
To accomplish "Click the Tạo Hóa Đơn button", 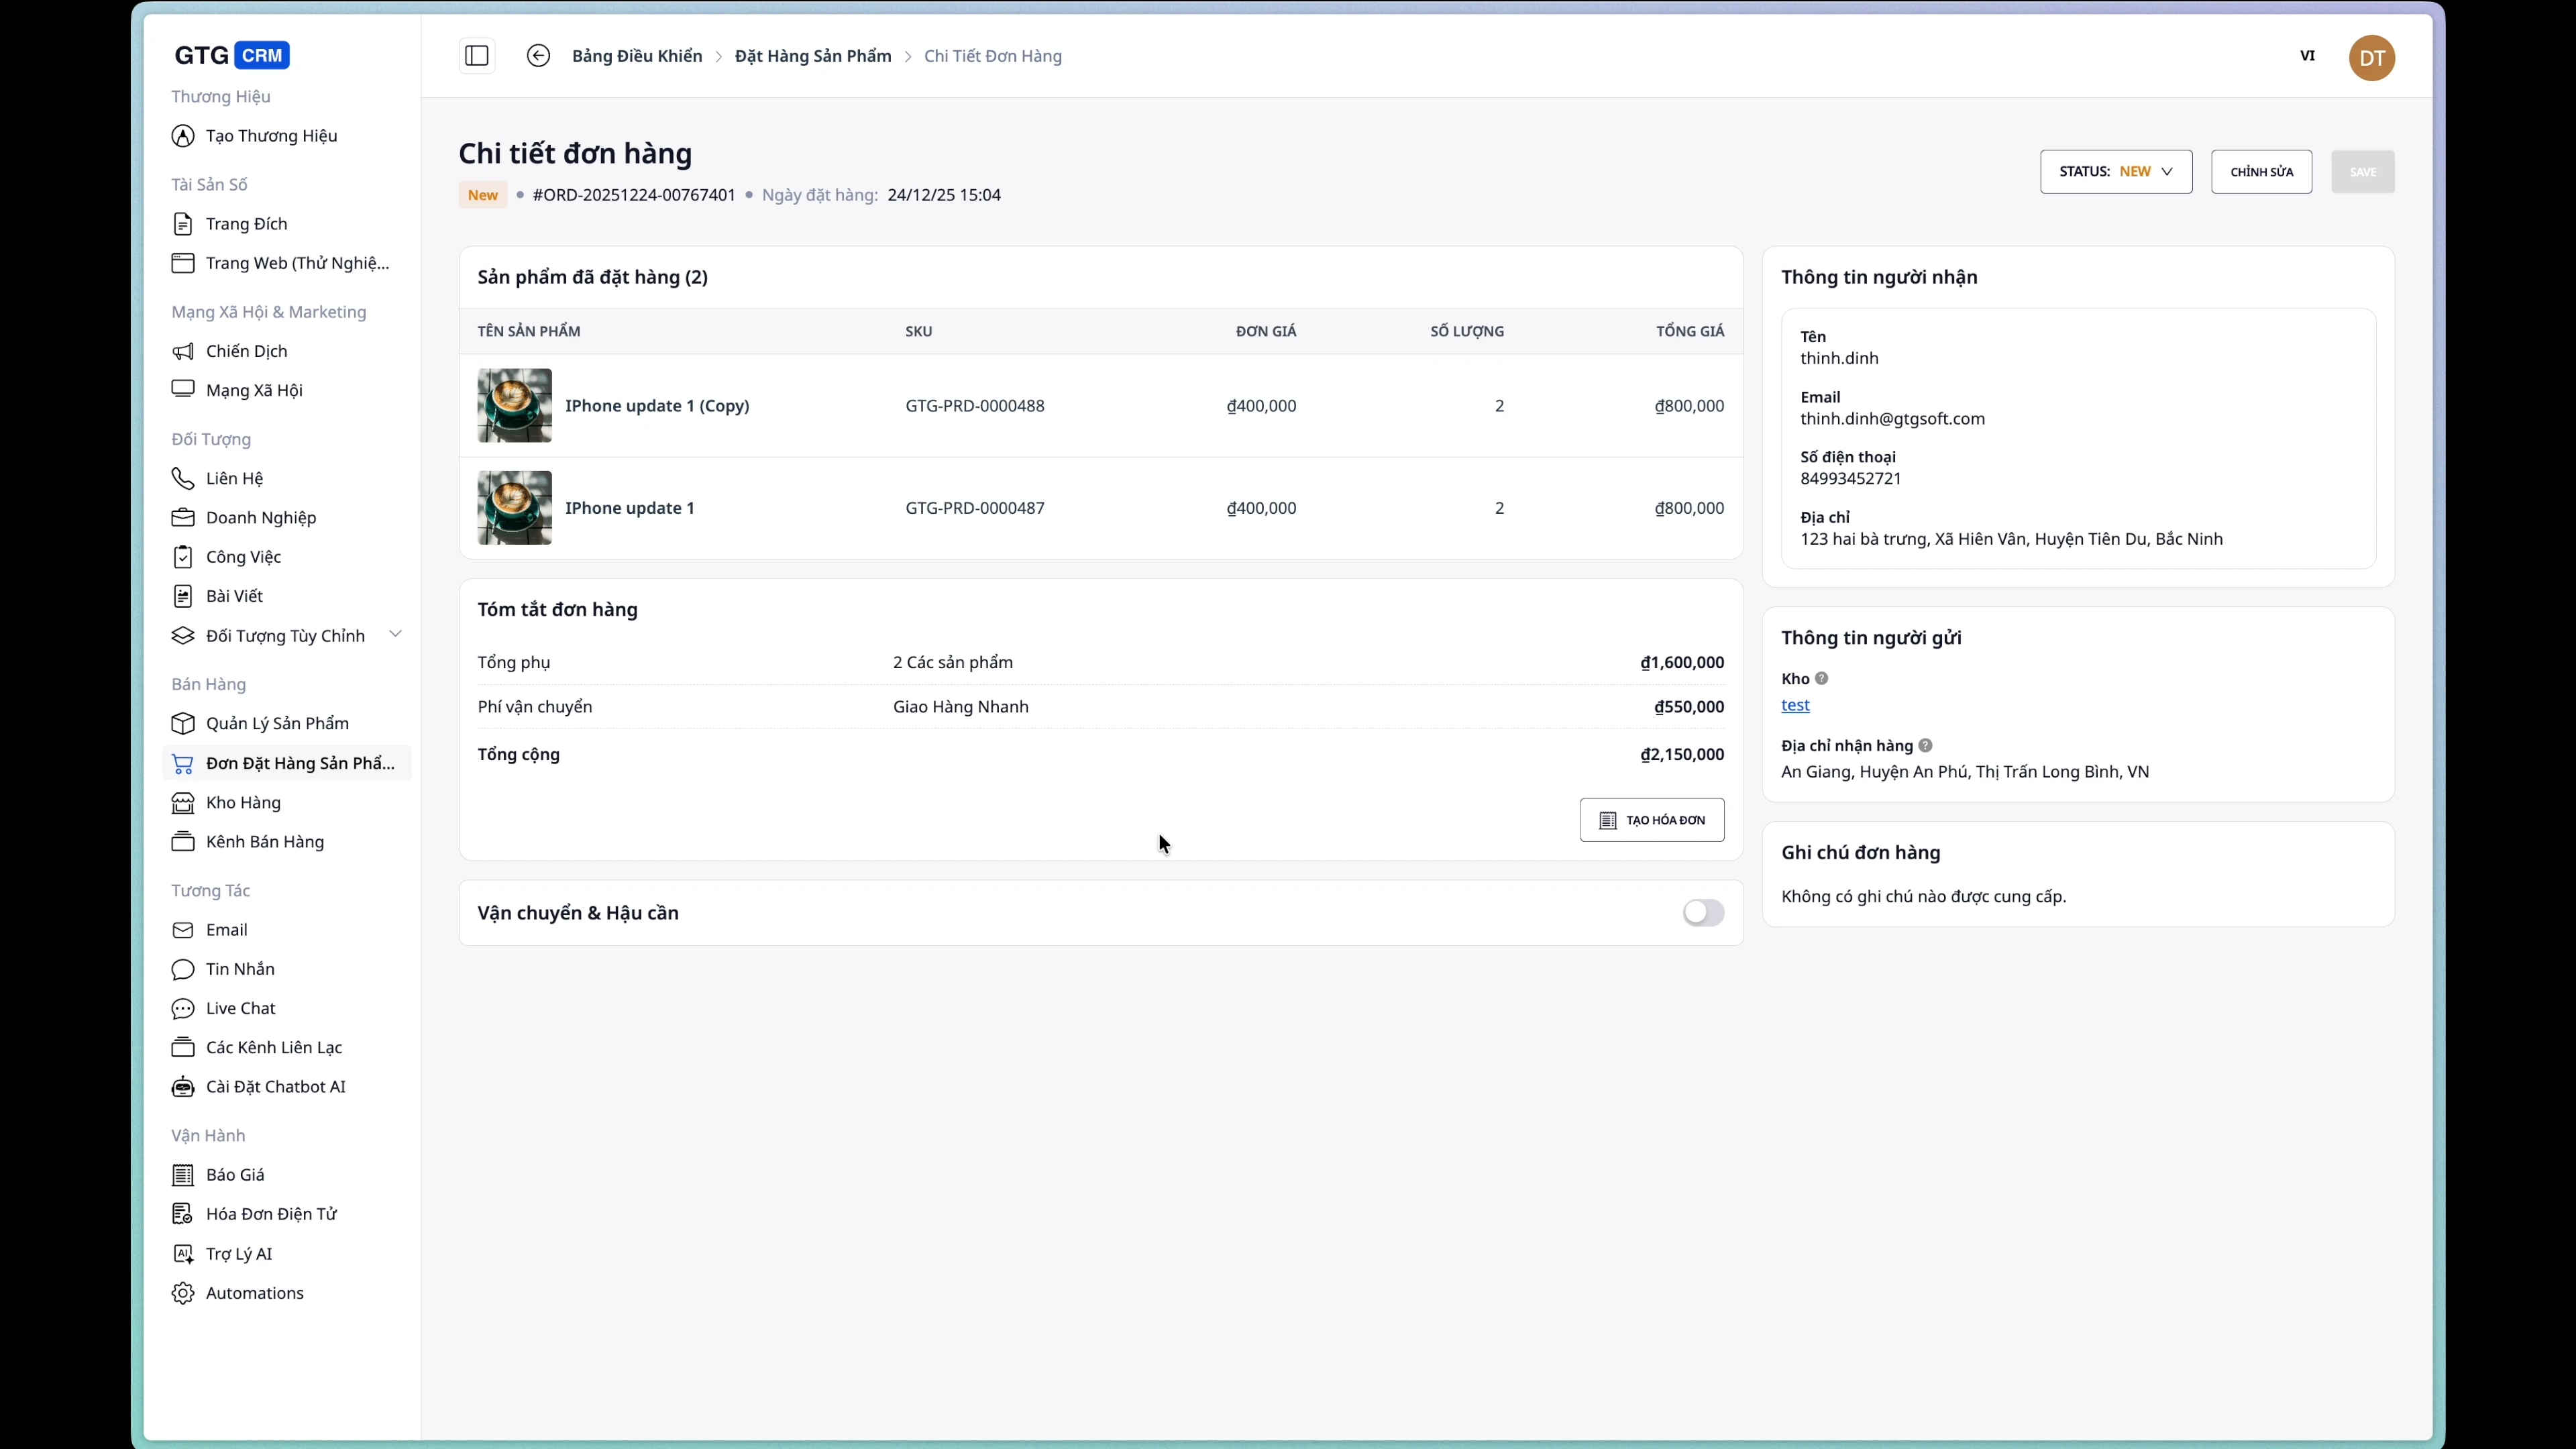I will click(x=1651, y=820).
